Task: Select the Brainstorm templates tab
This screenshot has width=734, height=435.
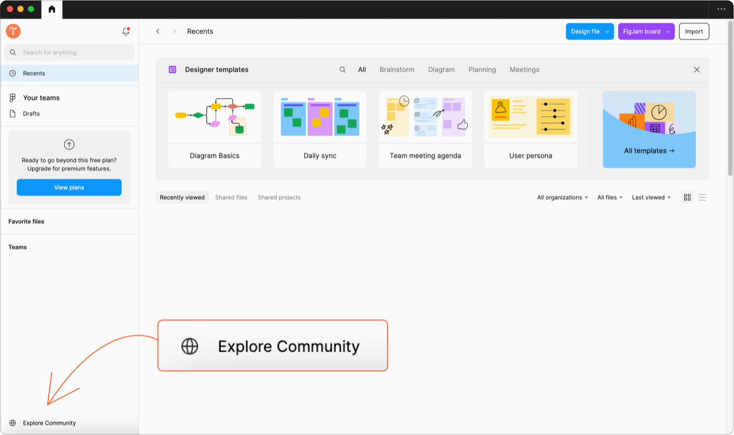Action: coord(397,70)
